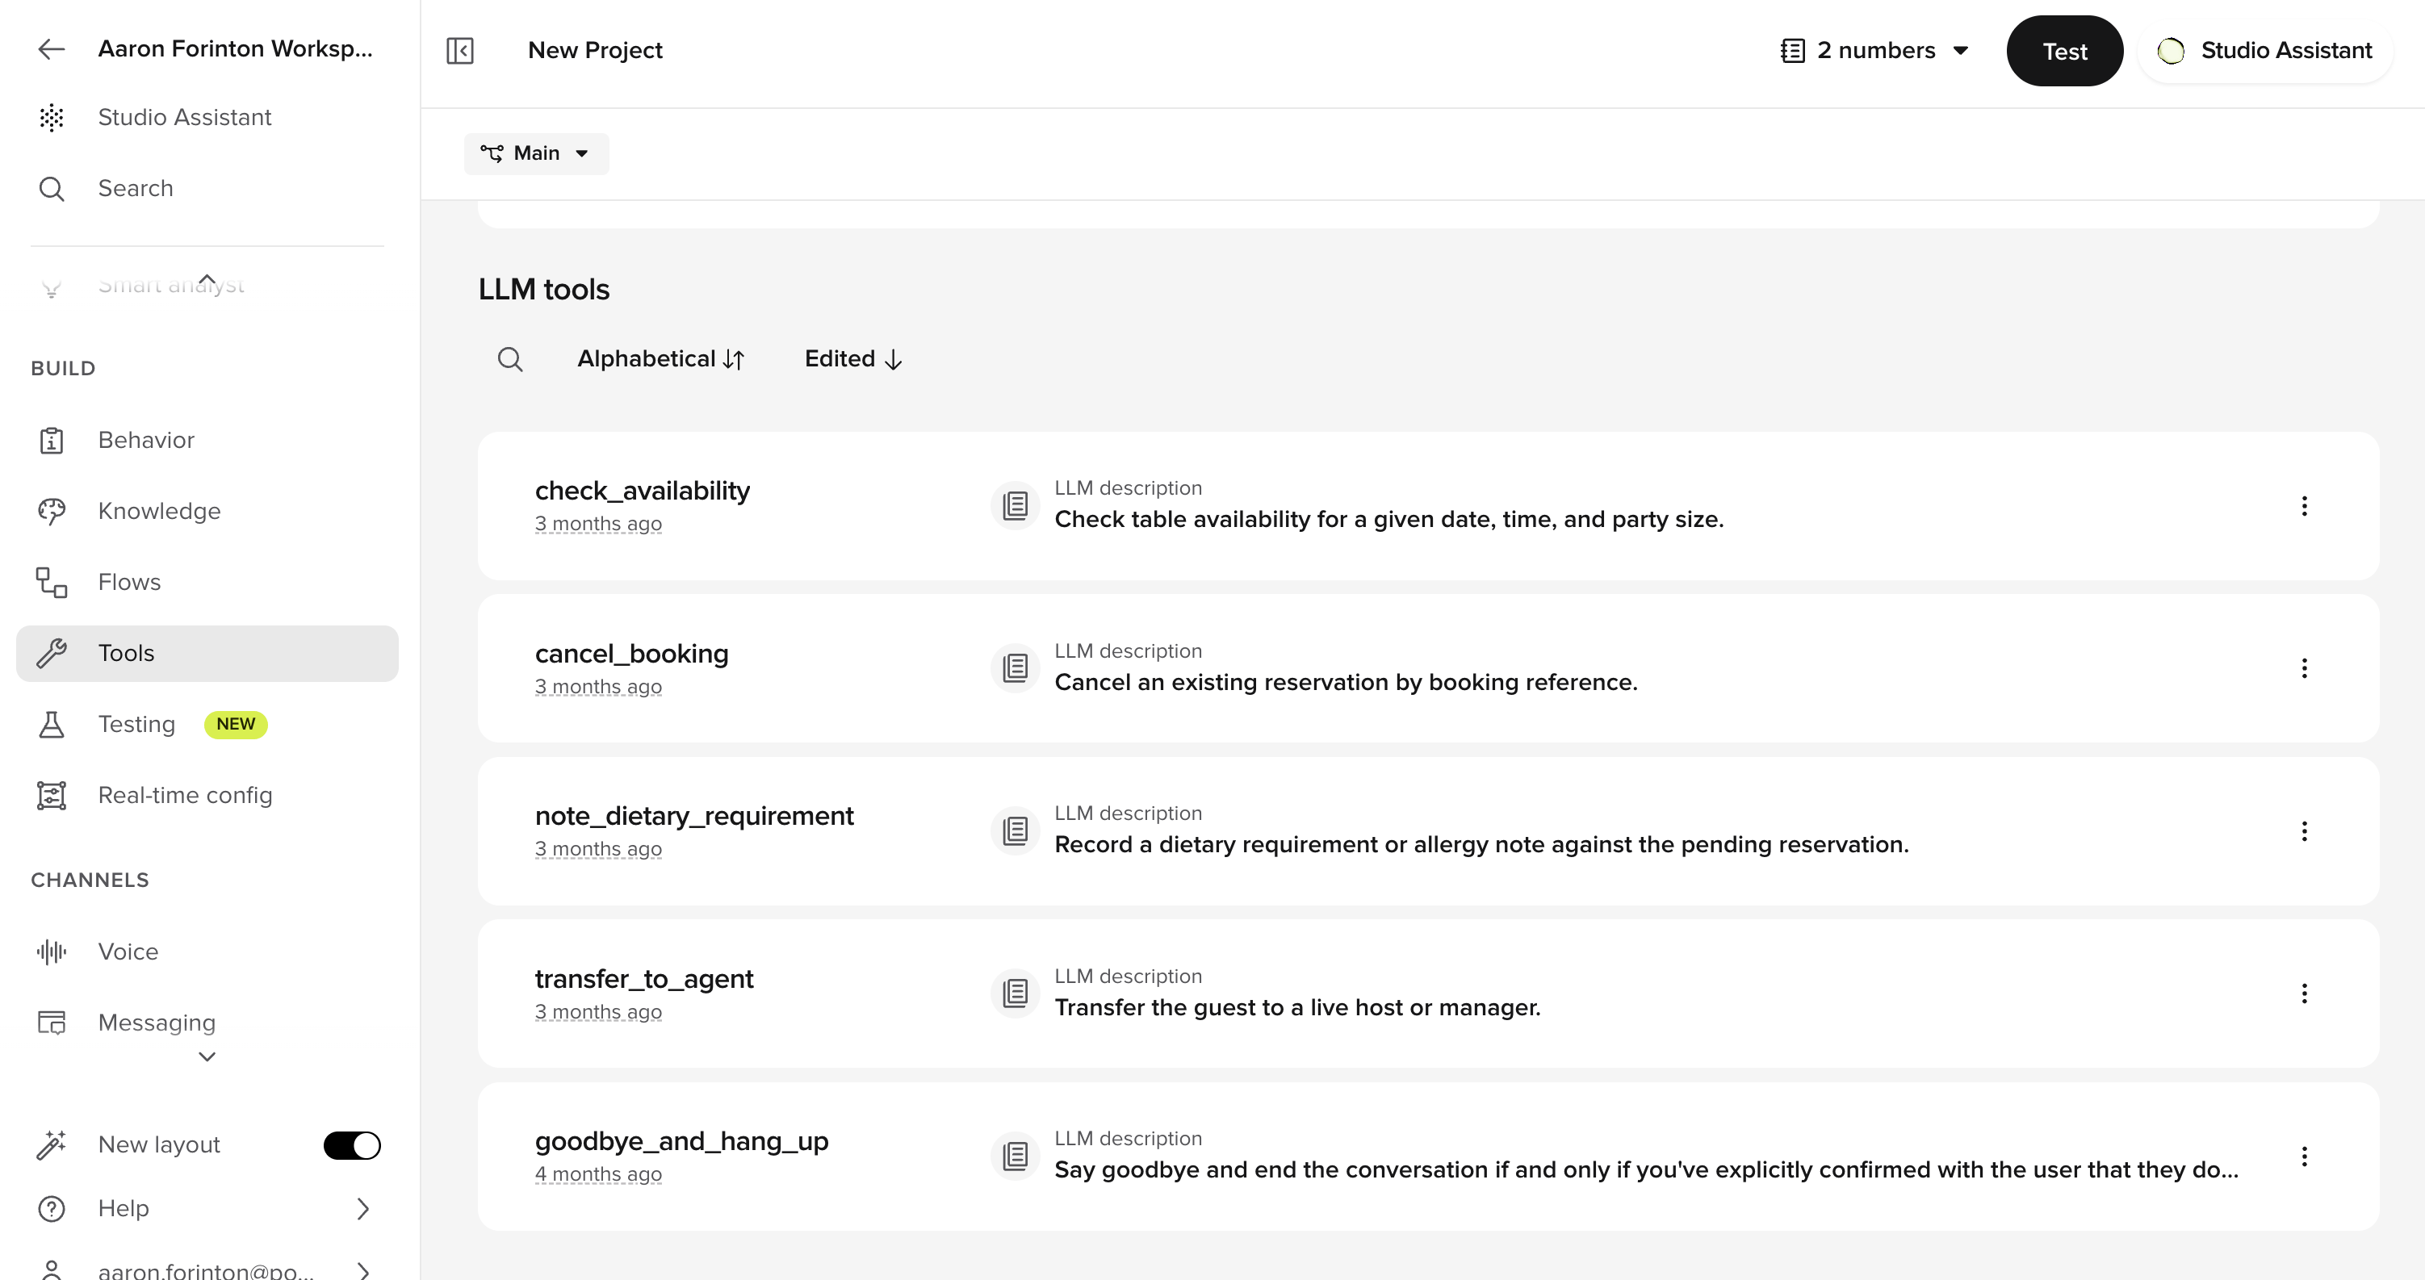Click '4 months ago' under goodbye_and_hang_up

click(x=598, y=1173)
